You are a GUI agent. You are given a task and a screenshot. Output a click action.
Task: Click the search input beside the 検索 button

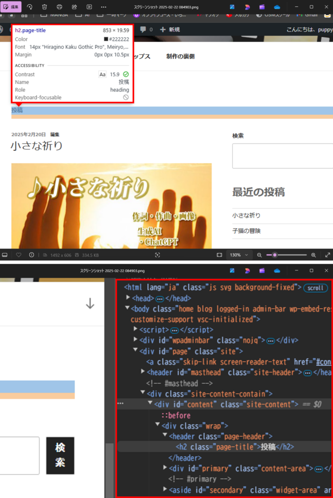(19, 456)
